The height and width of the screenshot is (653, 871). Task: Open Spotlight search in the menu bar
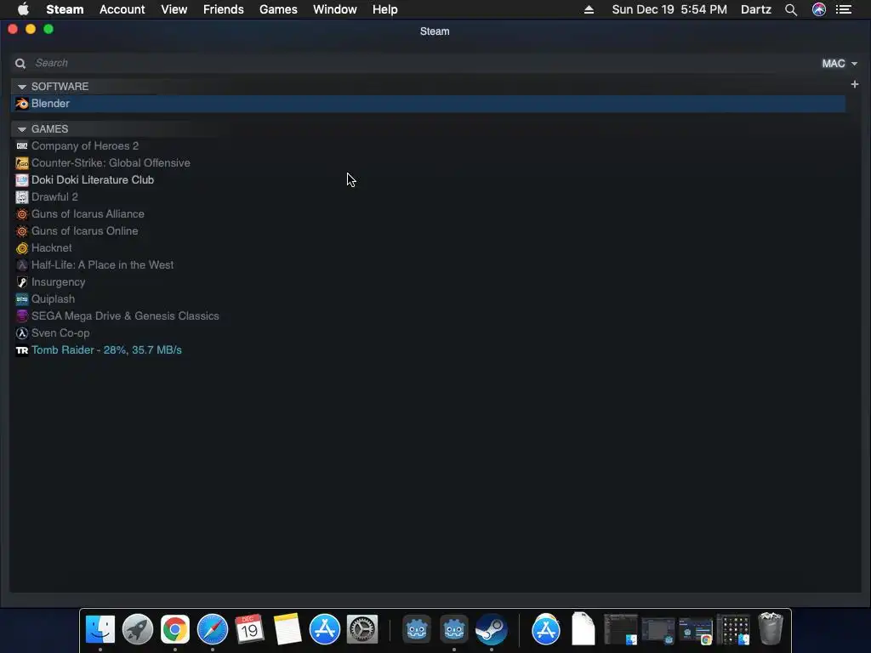coord(791,9)
